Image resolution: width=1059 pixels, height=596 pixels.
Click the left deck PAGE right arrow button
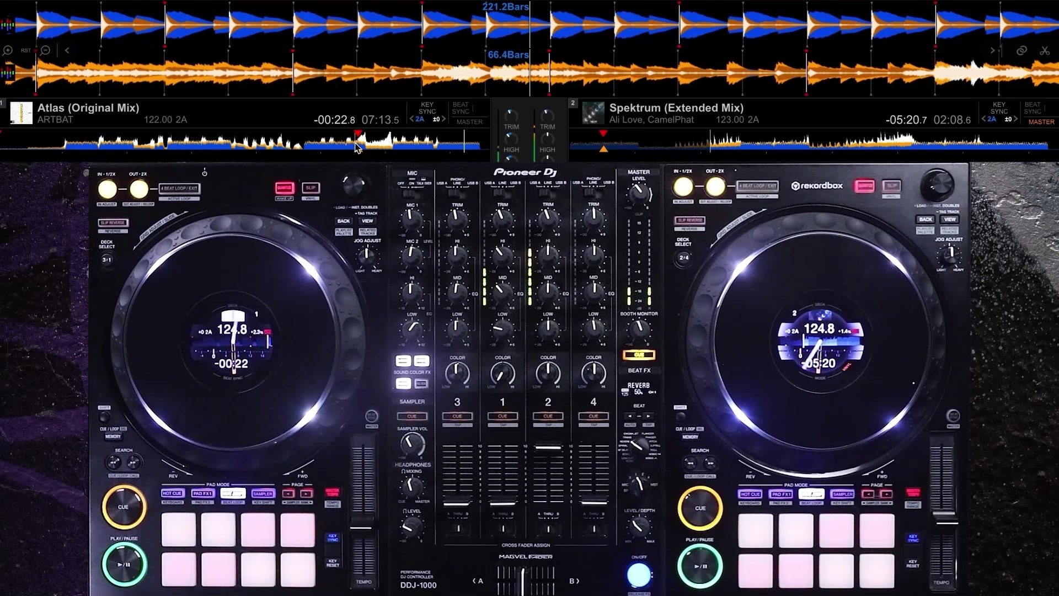point(307,493)
